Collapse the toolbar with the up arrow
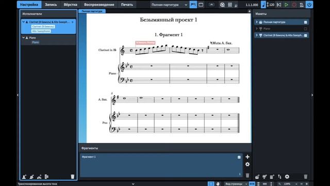The image size is (330, 186). [x=211, y=5]
